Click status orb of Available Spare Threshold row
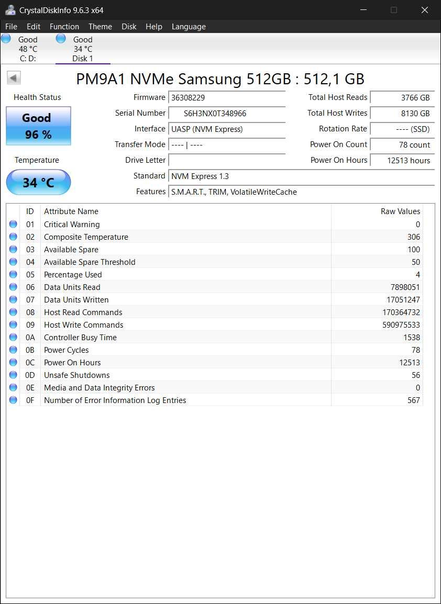Viewport: 441px width, 604px height. [x=13, y=262]
